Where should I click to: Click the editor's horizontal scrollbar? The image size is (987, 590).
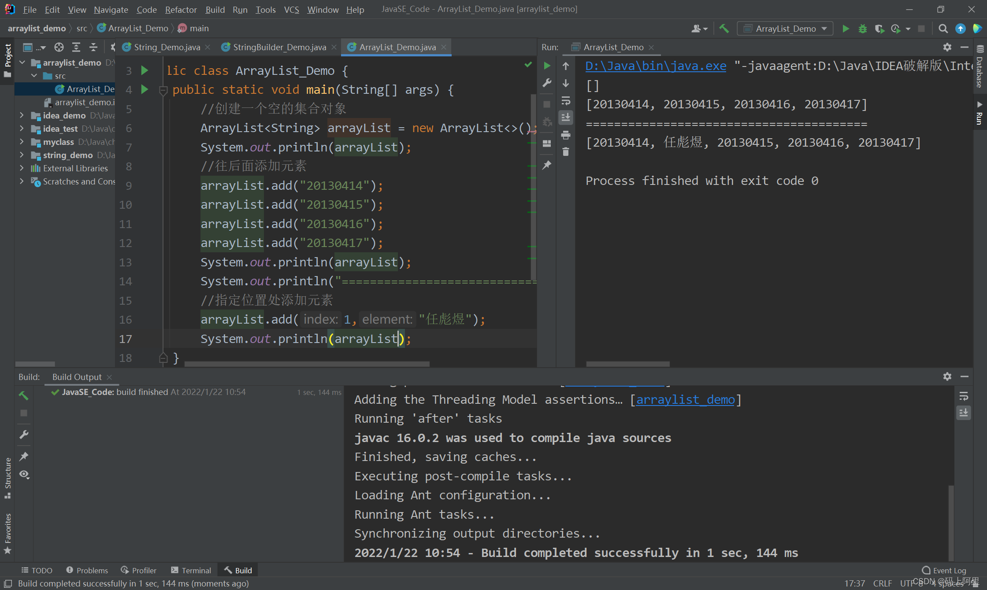(307, 364)
